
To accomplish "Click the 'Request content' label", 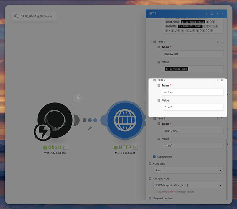I will point(163,198).
